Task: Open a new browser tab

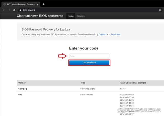Action: click(44, 4)
